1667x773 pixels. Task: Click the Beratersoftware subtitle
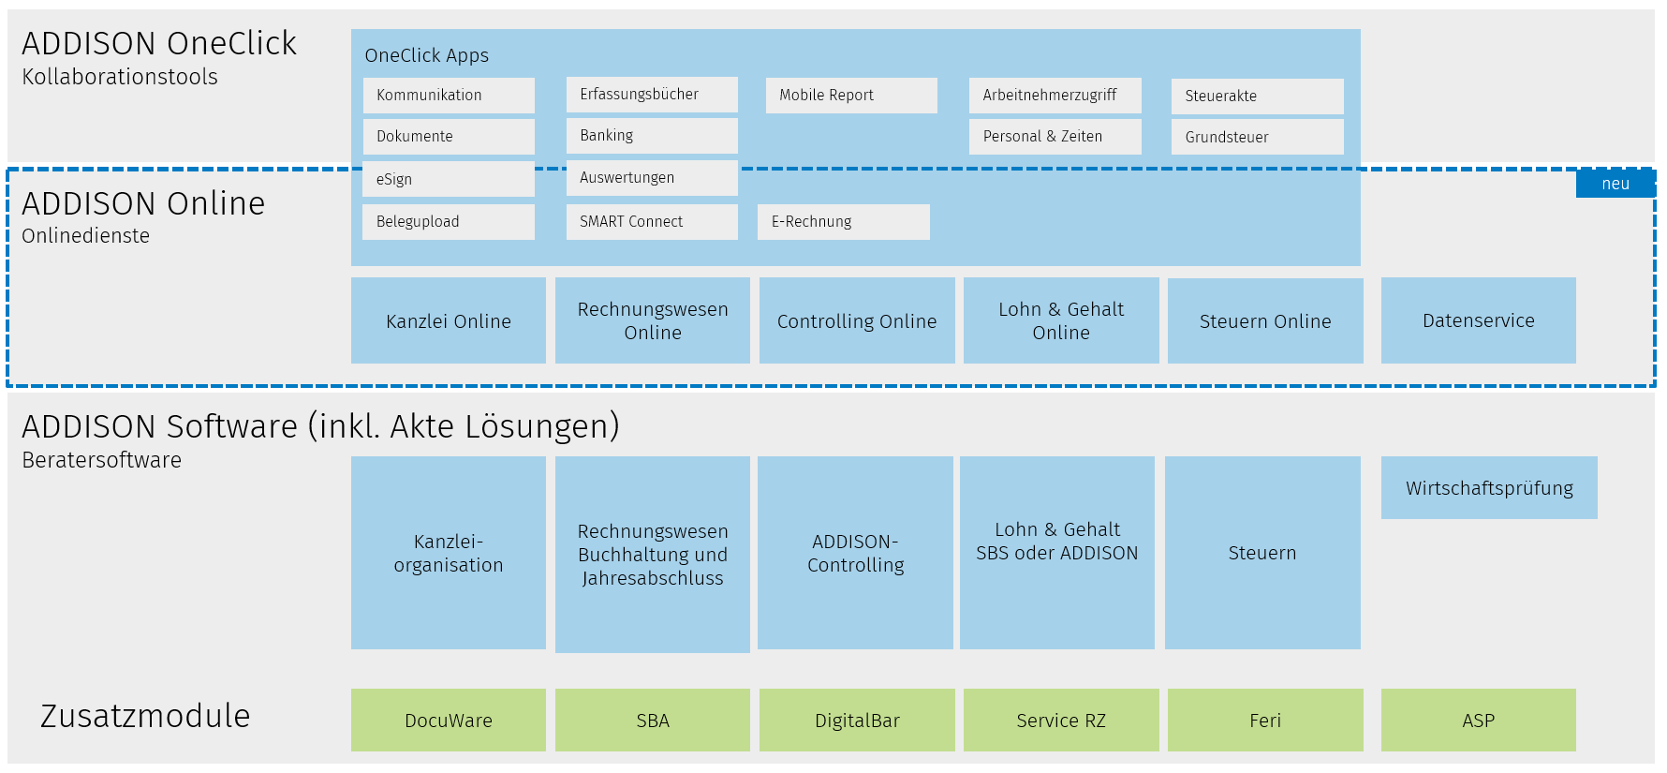[x=102, y=460]
